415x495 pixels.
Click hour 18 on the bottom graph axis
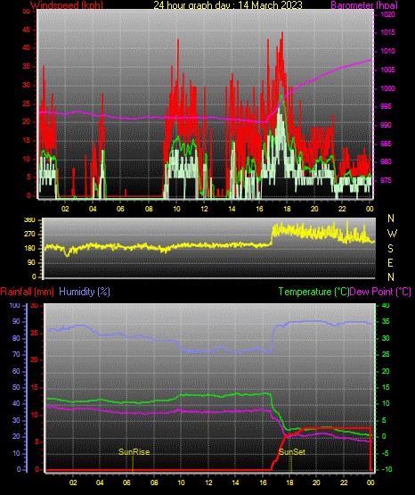pos(289,483)
